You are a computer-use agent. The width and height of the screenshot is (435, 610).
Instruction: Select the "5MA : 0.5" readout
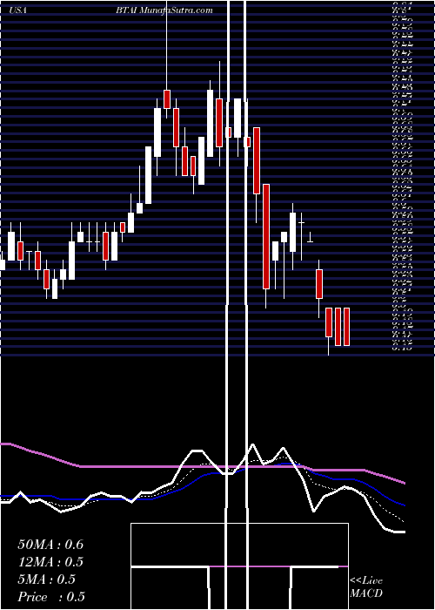pyautogui.click(x=46, y=579)
